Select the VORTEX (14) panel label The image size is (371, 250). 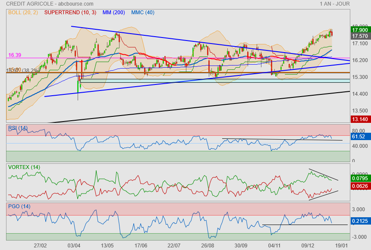[x=23, y=167]
